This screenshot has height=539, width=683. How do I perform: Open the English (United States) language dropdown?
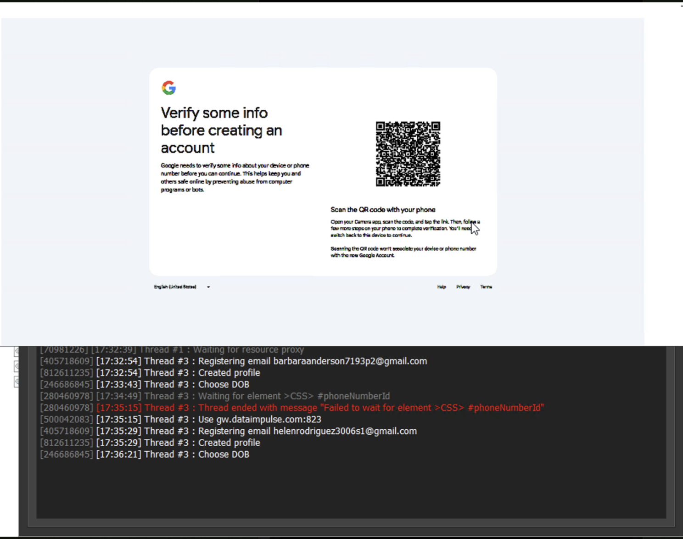(x=182, y=287)
